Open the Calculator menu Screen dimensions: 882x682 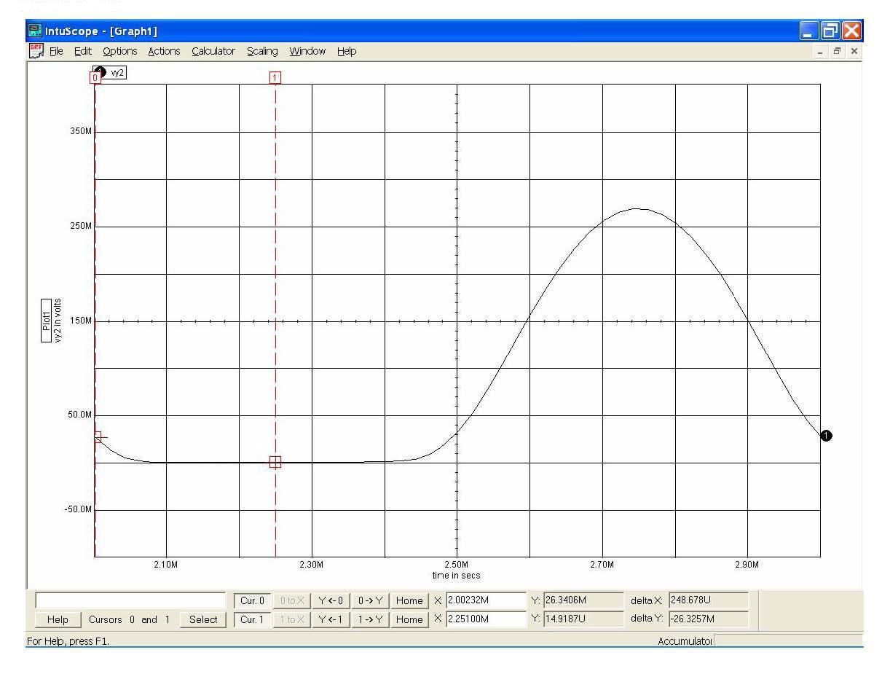coord(213,51)
